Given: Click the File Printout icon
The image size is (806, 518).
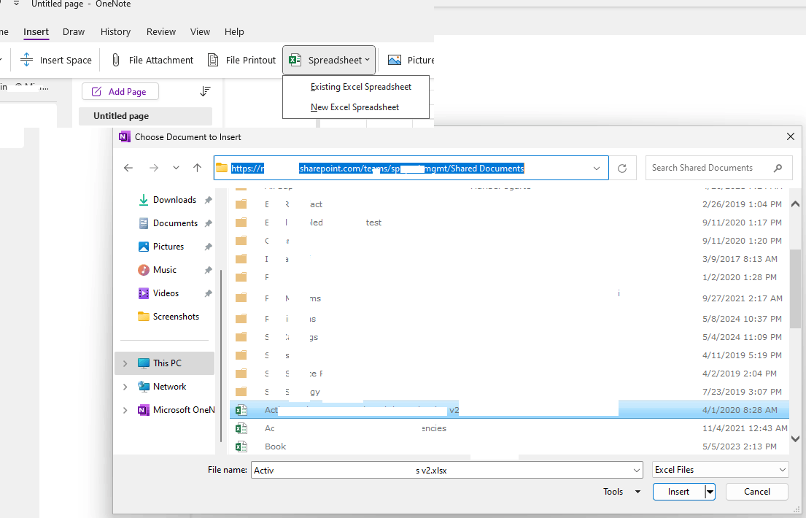Looking at the screenshot, I should pos(213,60).
